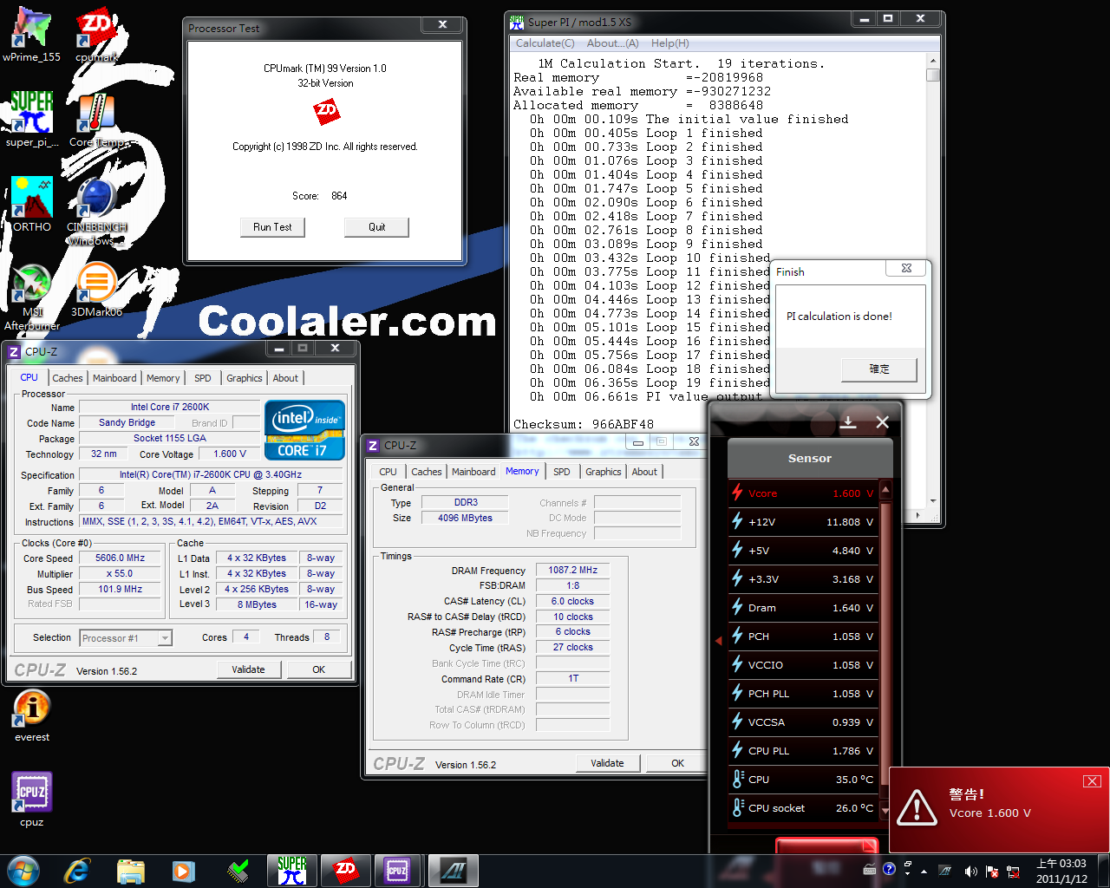Click the volume speaker tray icon
The height and width of the screenshot is (888, 1110).
[970, 871]
